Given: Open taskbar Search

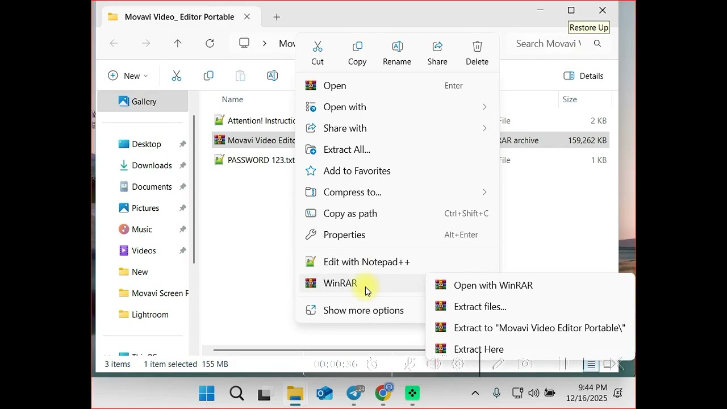Looking at the screenshot, I should 236,393.
